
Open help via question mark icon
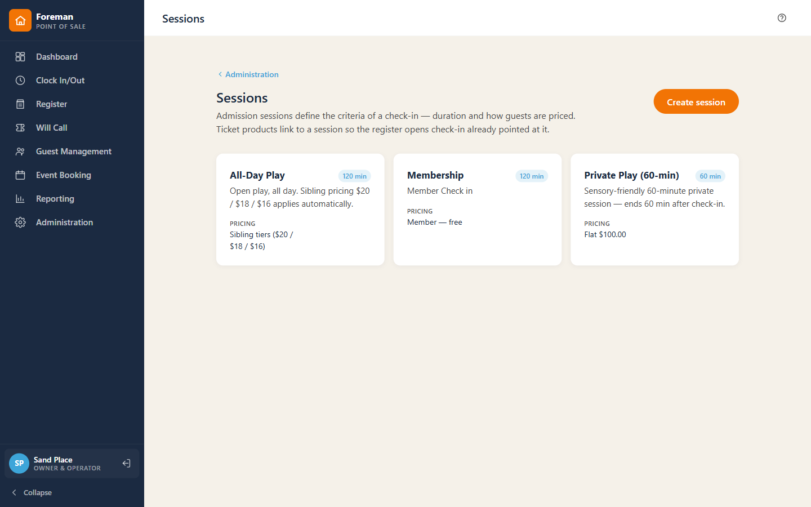click(x=782, y=18)
